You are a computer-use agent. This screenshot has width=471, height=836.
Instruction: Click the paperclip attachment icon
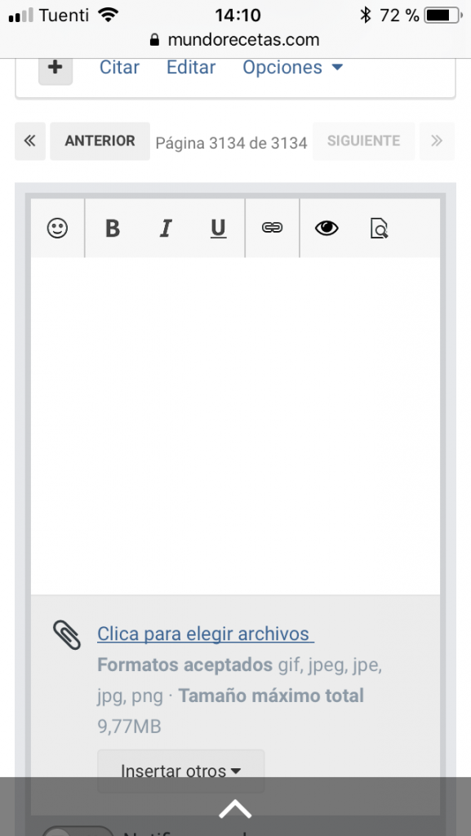67,634
